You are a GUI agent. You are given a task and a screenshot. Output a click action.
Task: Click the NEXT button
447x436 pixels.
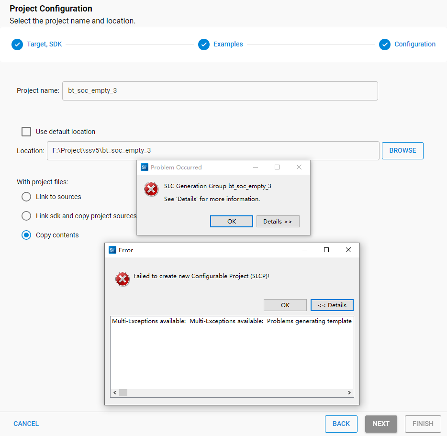tap(381, 424)
